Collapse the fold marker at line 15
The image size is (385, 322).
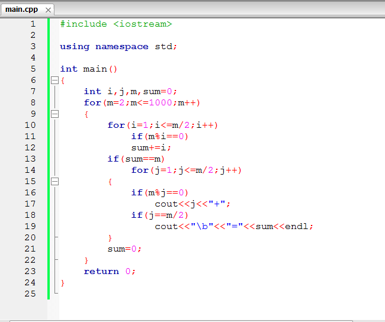[54, 182]
